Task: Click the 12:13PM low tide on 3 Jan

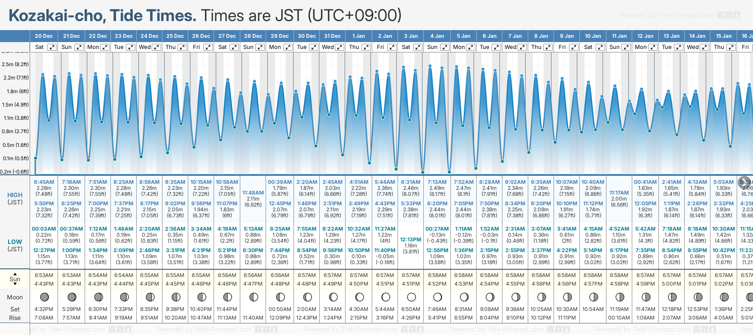Action: click(410, 240)
